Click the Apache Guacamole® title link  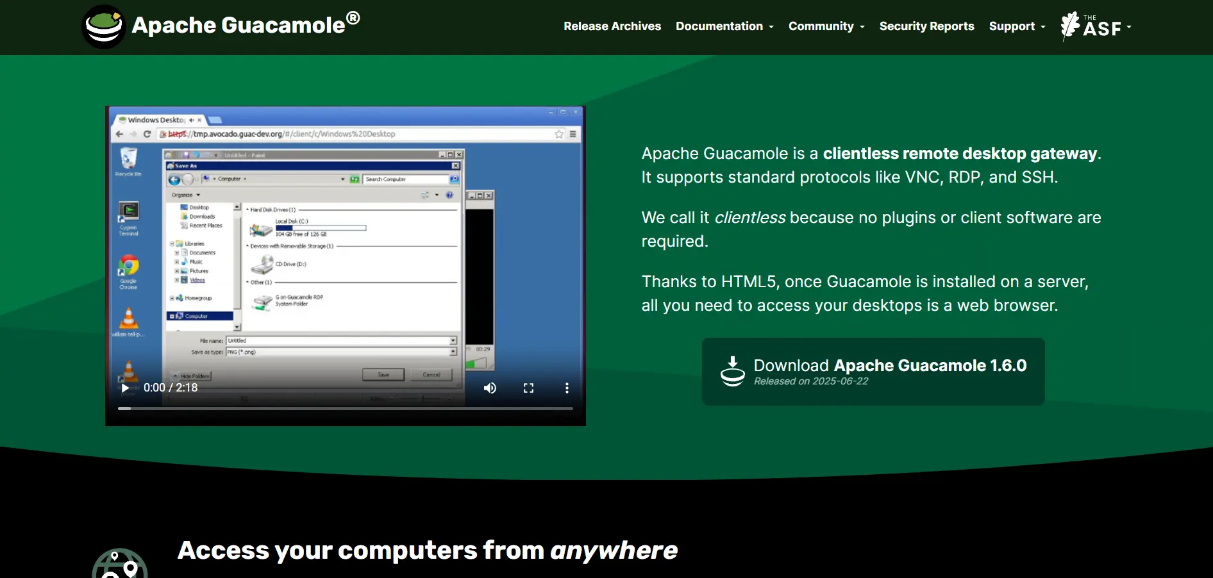click(246, 25)
